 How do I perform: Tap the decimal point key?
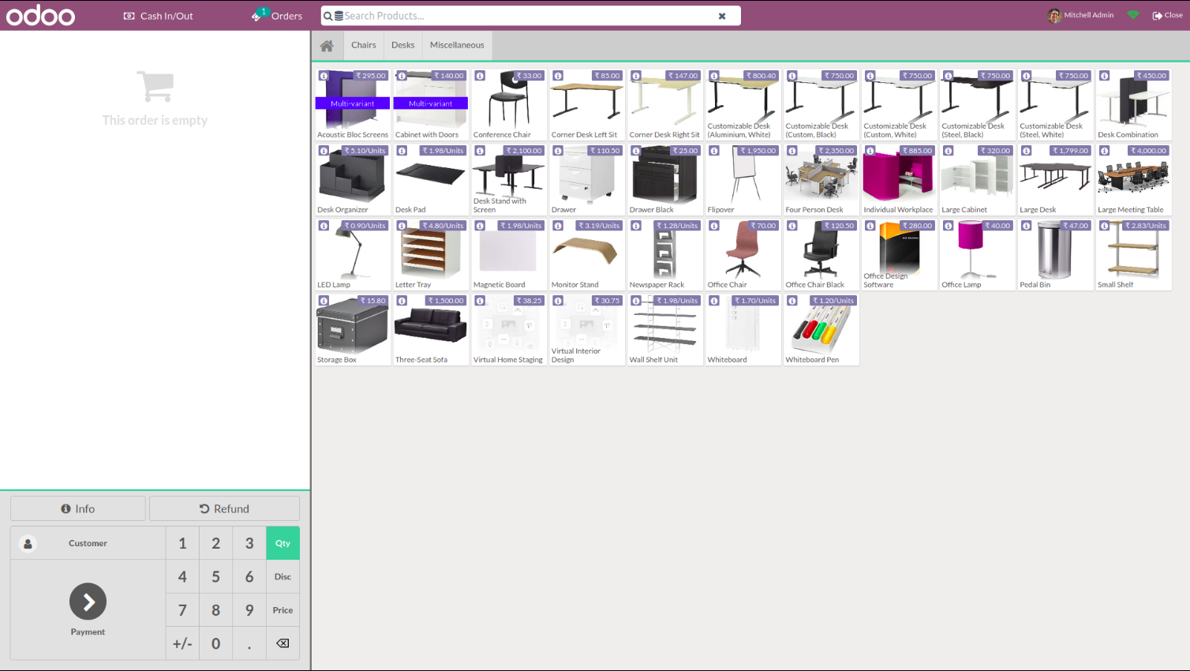[249, 643]
